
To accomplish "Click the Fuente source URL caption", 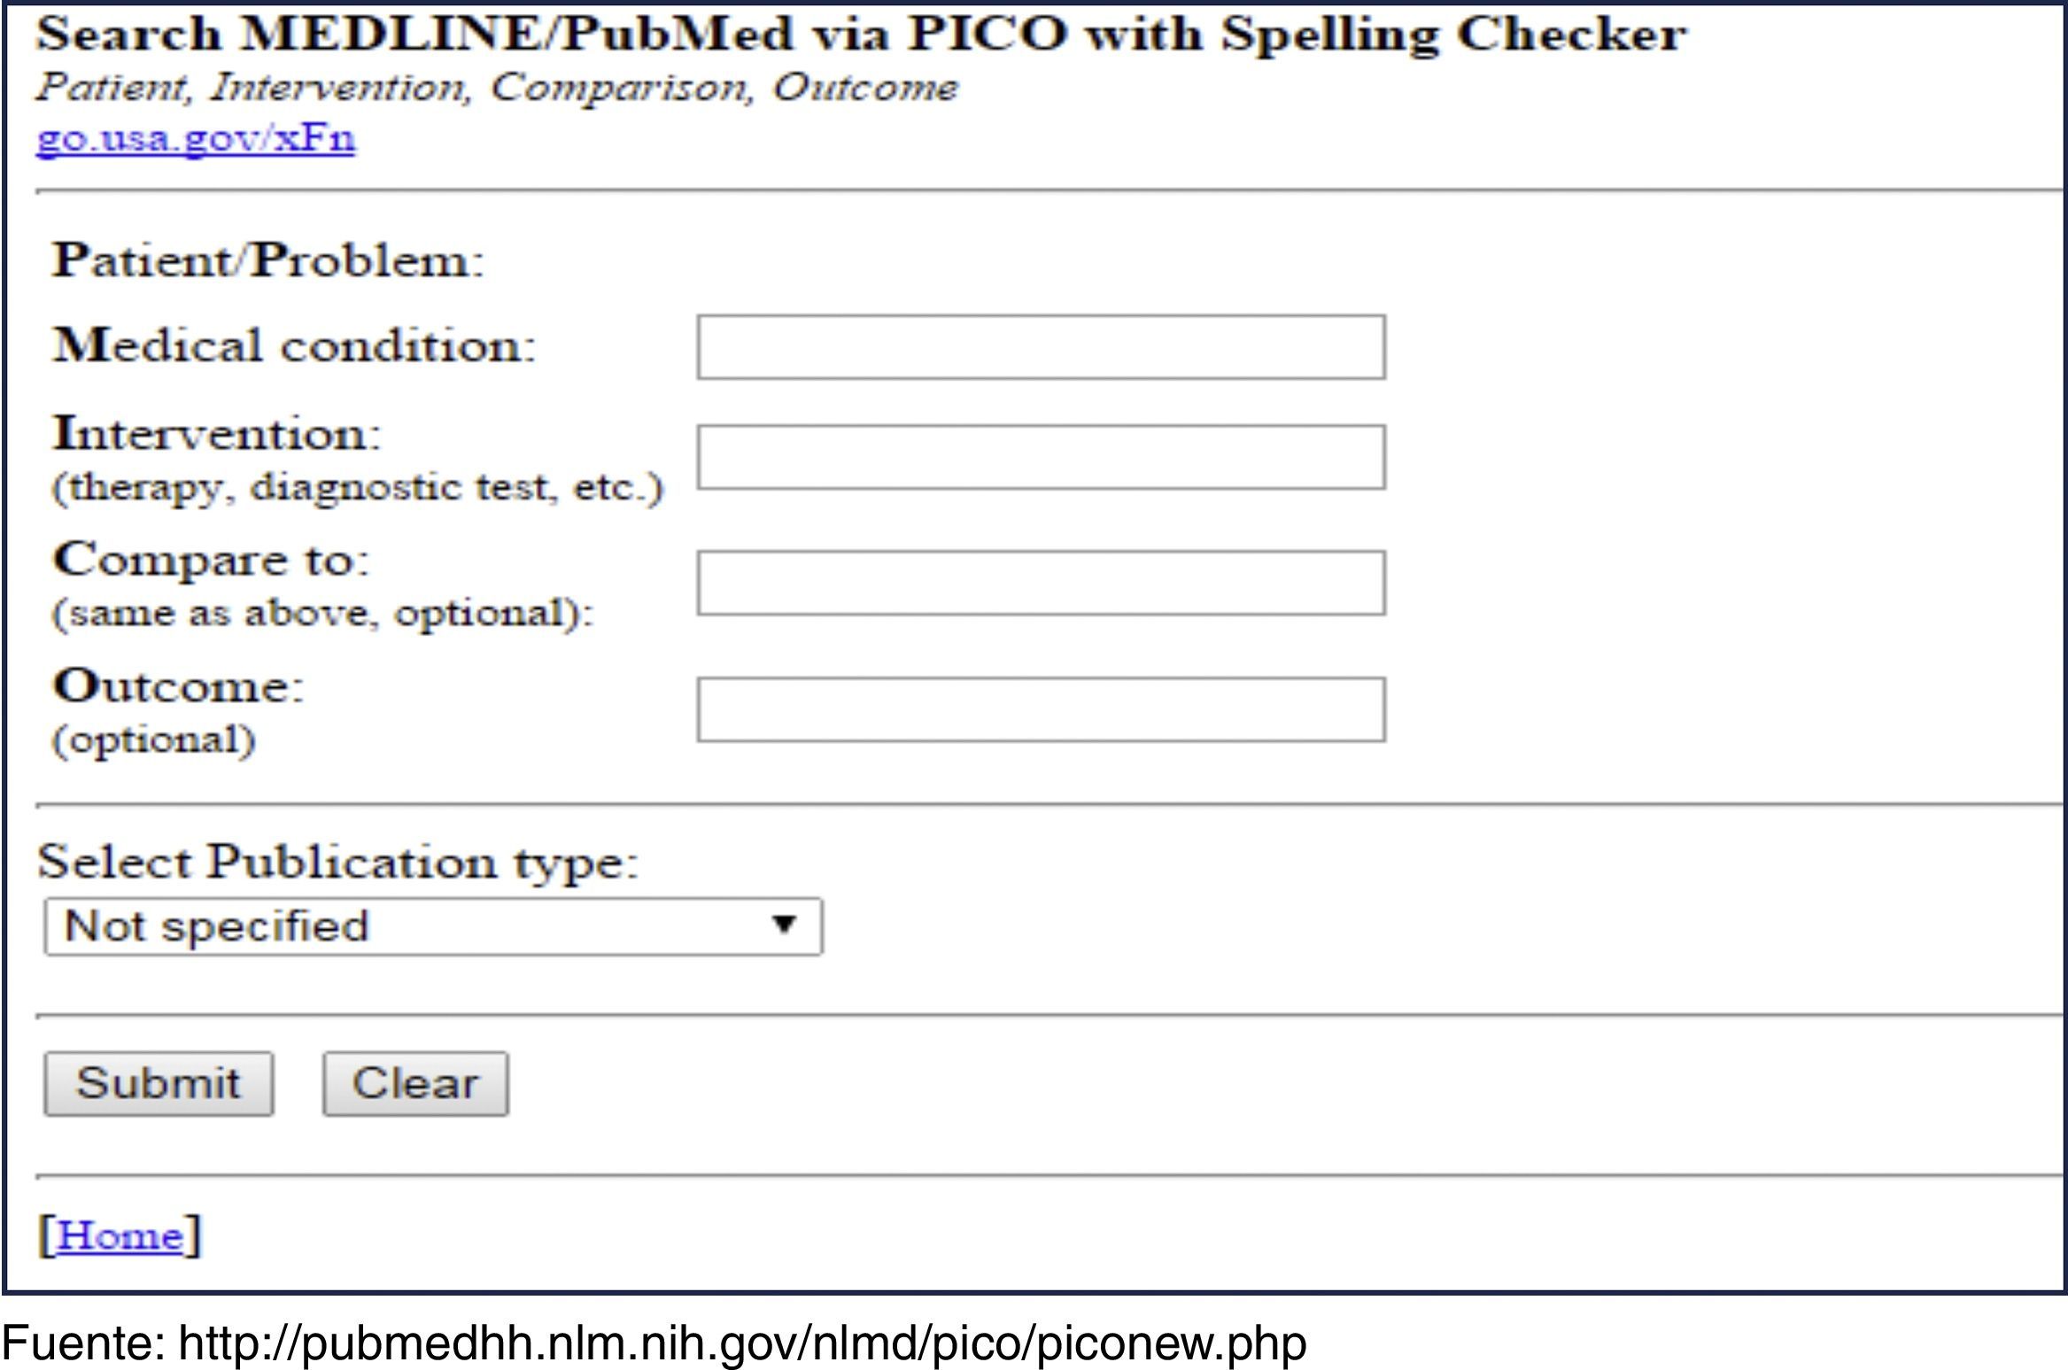I will point(654,1343).
